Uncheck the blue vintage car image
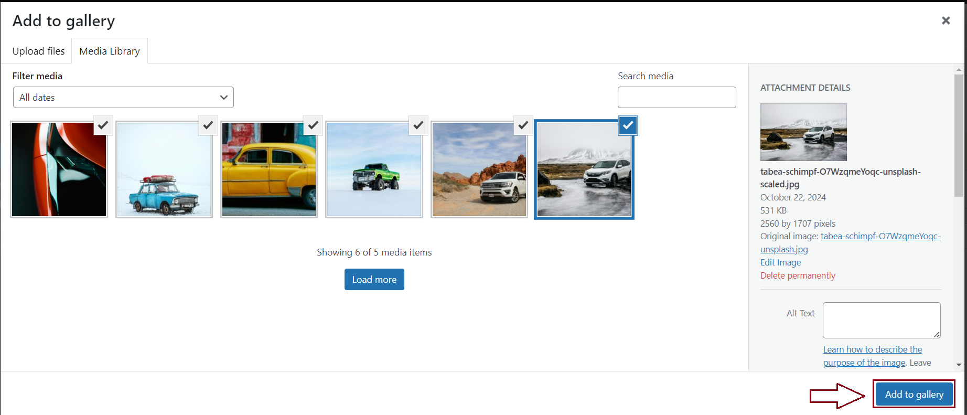Screen dimensions: 967x415 (208, 125)
